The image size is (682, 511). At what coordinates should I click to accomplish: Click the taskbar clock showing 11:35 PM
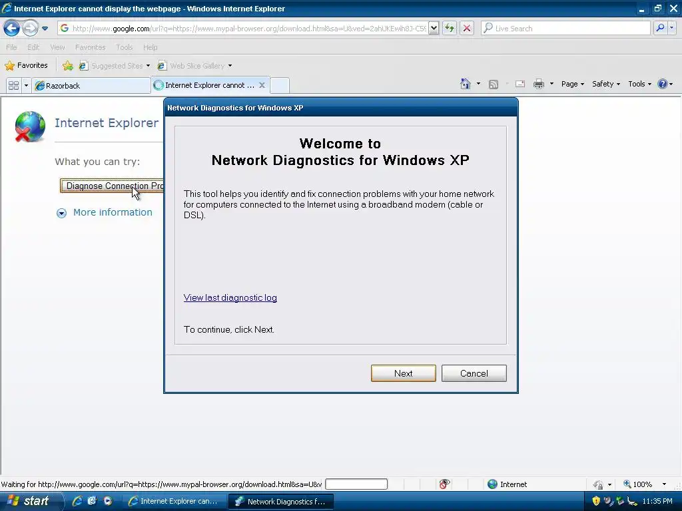(657, 501)
